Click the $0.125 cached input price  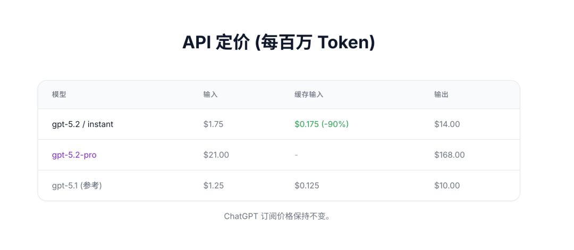tap(307, 186)
